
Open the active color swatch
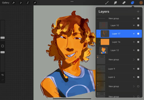[x=141, y=3]
